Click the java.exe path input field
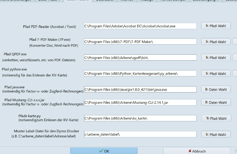 [140, 89]
